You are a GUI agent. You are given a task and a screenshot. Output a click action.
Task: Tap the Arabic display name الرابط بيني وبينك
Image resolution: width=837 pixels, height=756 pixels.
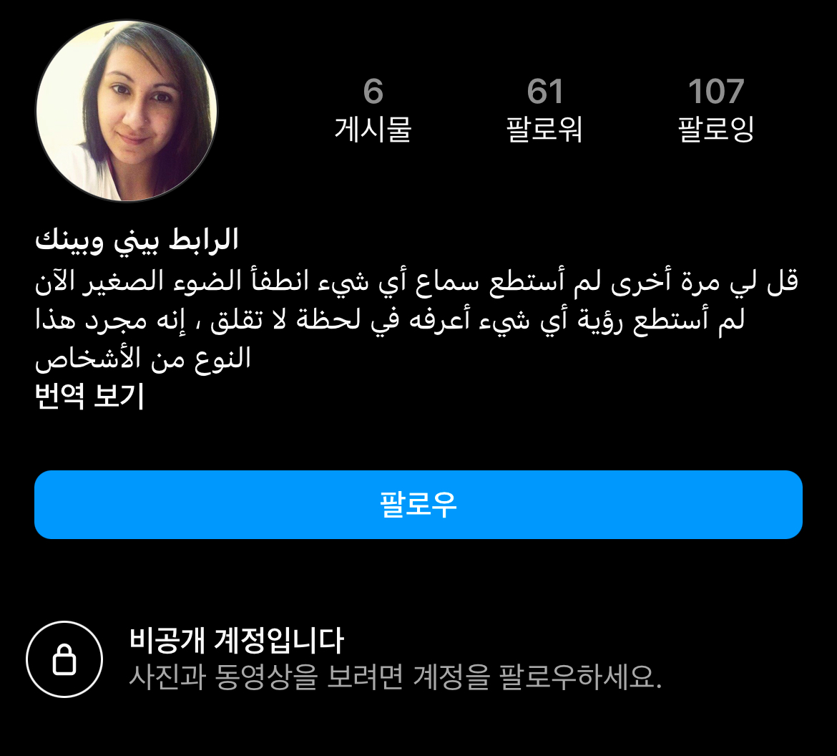click(137, 240)
